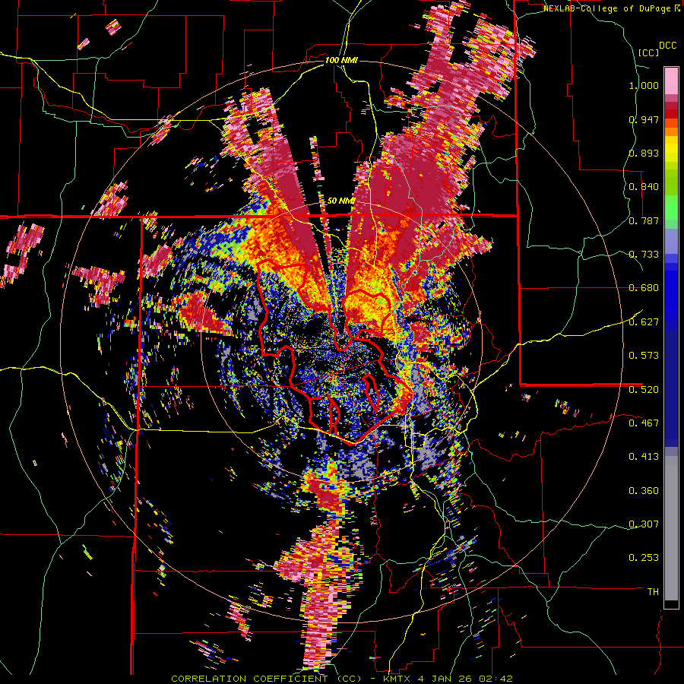Click the 100 NMI range ring label

[341, 60]
